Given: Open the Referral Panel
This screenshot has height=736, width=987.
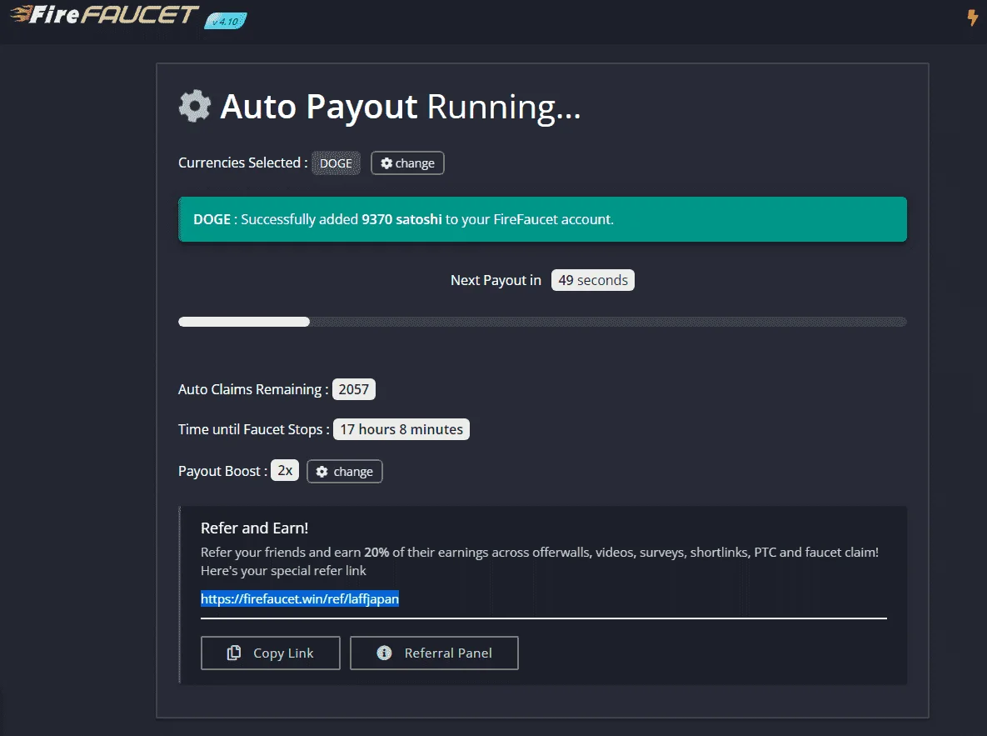Looking at the screenshot, I should 434,653.
